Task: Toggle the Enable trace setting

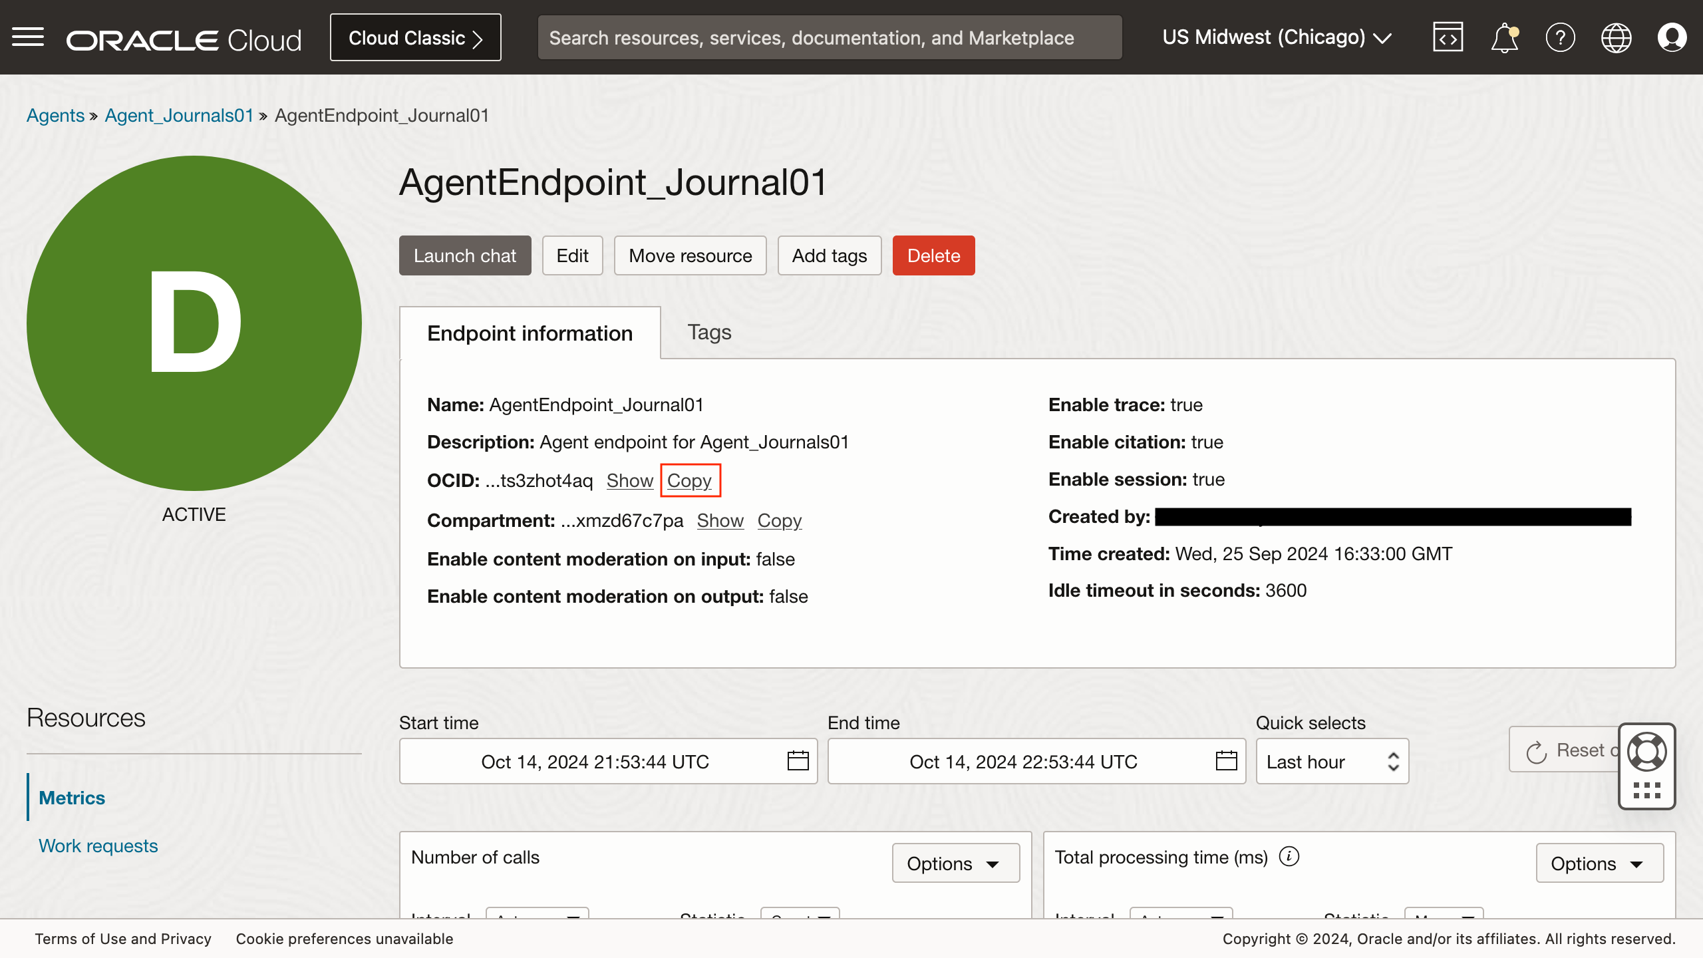Action: [571, 255]
